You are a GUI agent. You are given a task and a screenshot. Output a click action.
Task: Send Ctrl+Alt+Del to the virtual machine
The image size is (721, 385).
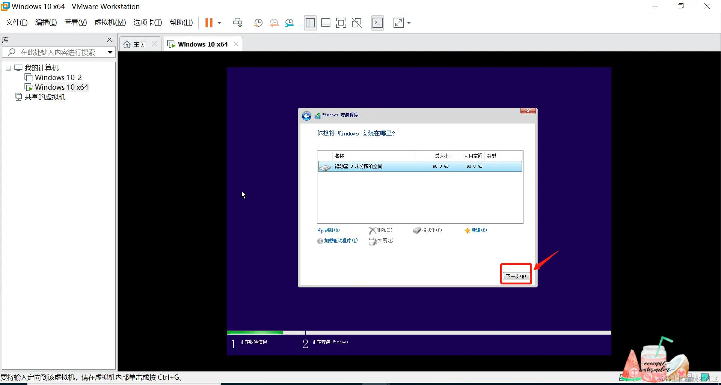[237, 23]
